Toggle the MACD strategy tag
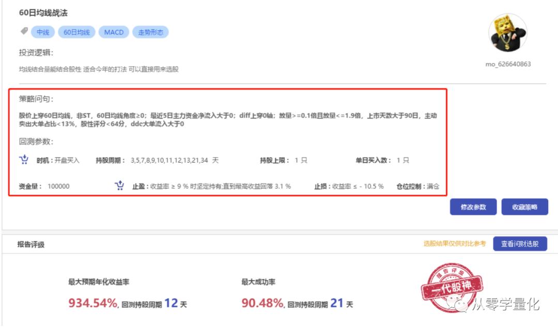Viewport: 558px width, 329px height. click(x=113, y=32)
